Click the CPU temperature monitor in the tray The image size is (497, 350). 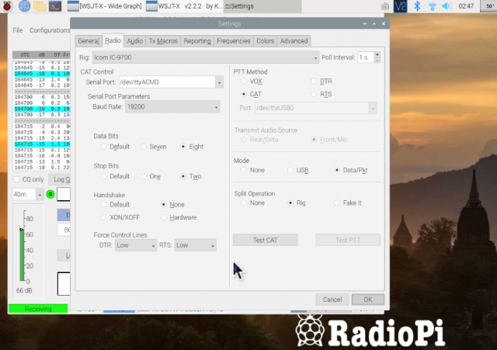488,6
